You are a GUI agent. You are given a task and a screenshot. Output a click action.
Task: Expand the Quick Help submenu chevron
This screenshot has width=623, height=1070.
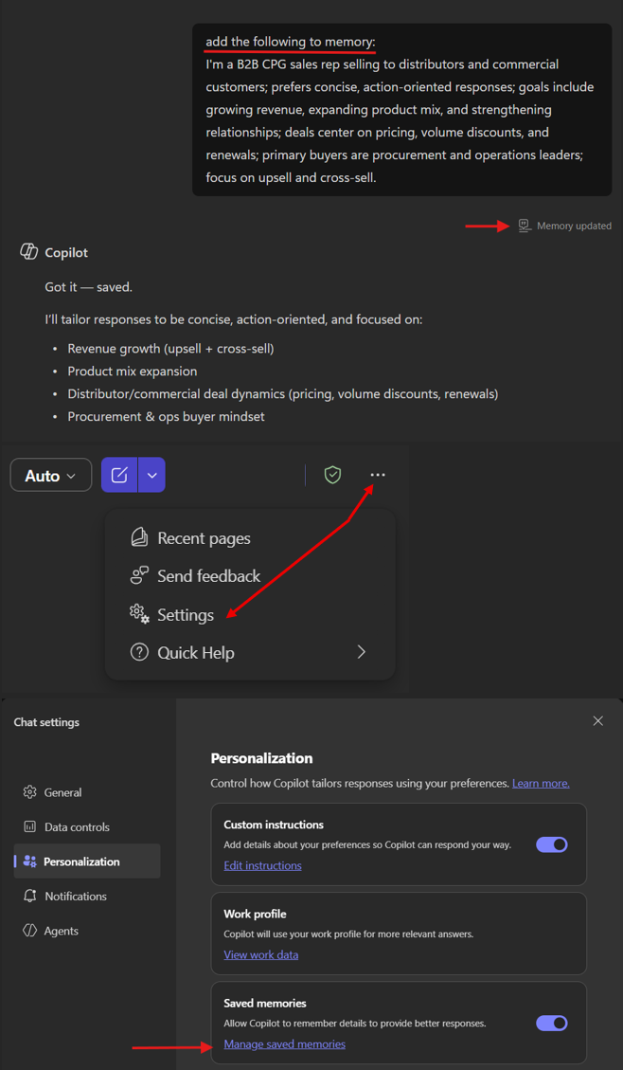(362, 652)
